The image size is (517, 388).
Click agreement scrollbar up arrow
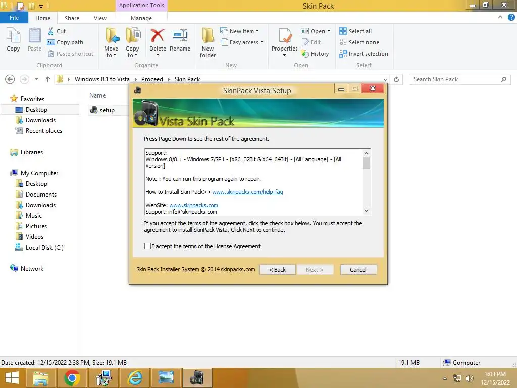366,153
